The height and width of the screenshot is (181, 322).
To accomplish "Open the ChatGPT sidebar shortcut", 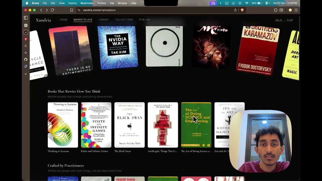I will pyautogui.click(x=26, y=25).
